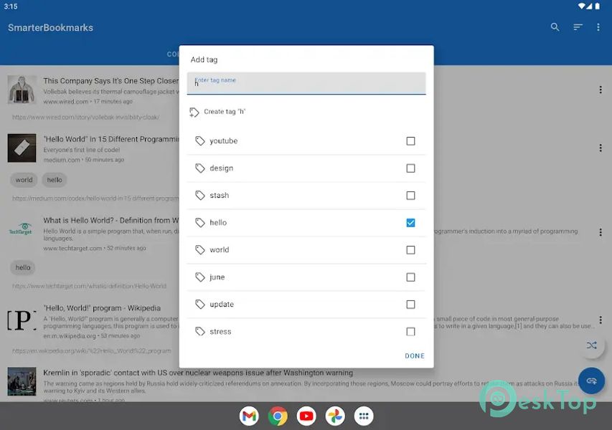This screenshot has height=430, width=612.
Task: Tap the add bookmark link floating button
Action: pyautogui.click(x=591, y=381)
